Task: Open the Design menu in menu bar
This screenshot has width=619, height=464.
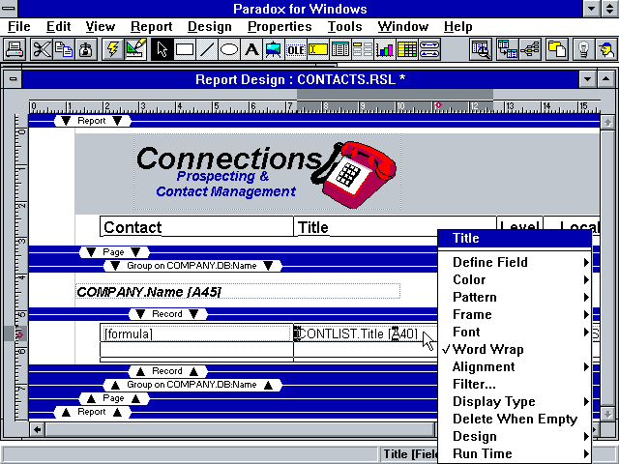Action: [209, 26]
